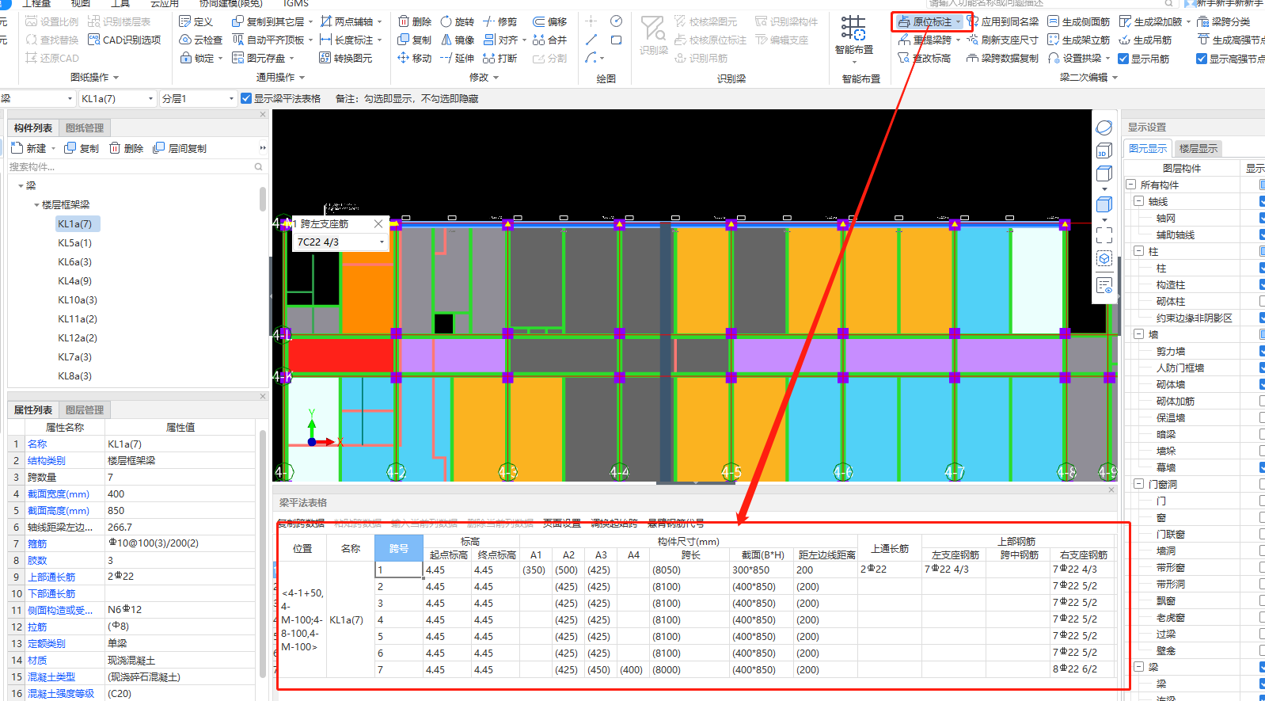
Task: Toggle 显示吊筋 checkbox
Action: coord(1123,59)
